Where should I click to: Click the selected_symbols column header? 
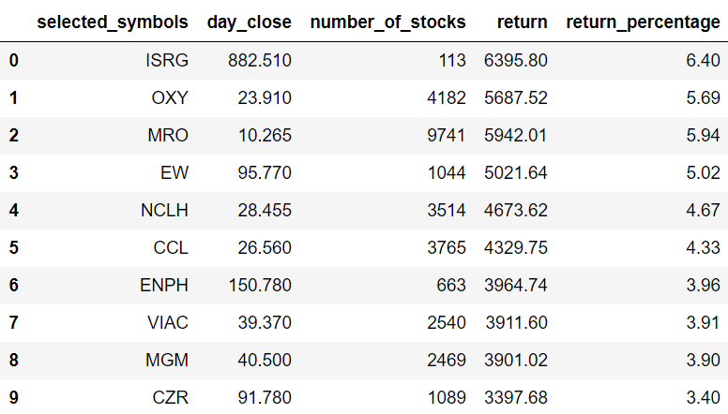click(x=113, y=22)
